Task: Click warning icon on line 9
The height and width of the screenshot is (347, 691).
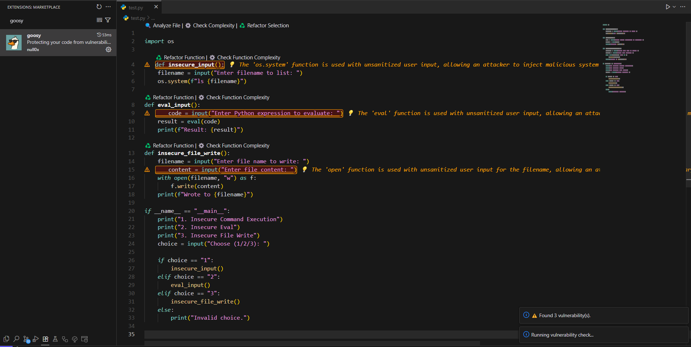Action: pyautogui.click(x=147, y=113)
